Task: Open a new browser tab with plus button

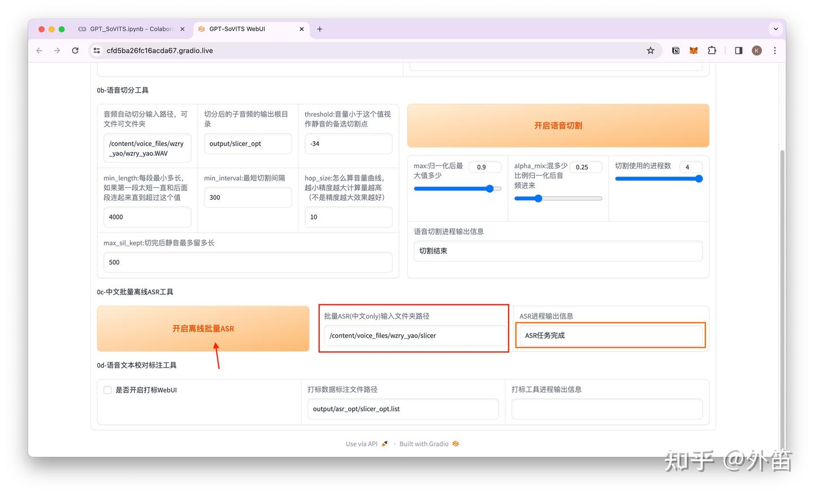Action: click(x=320, y=29)
